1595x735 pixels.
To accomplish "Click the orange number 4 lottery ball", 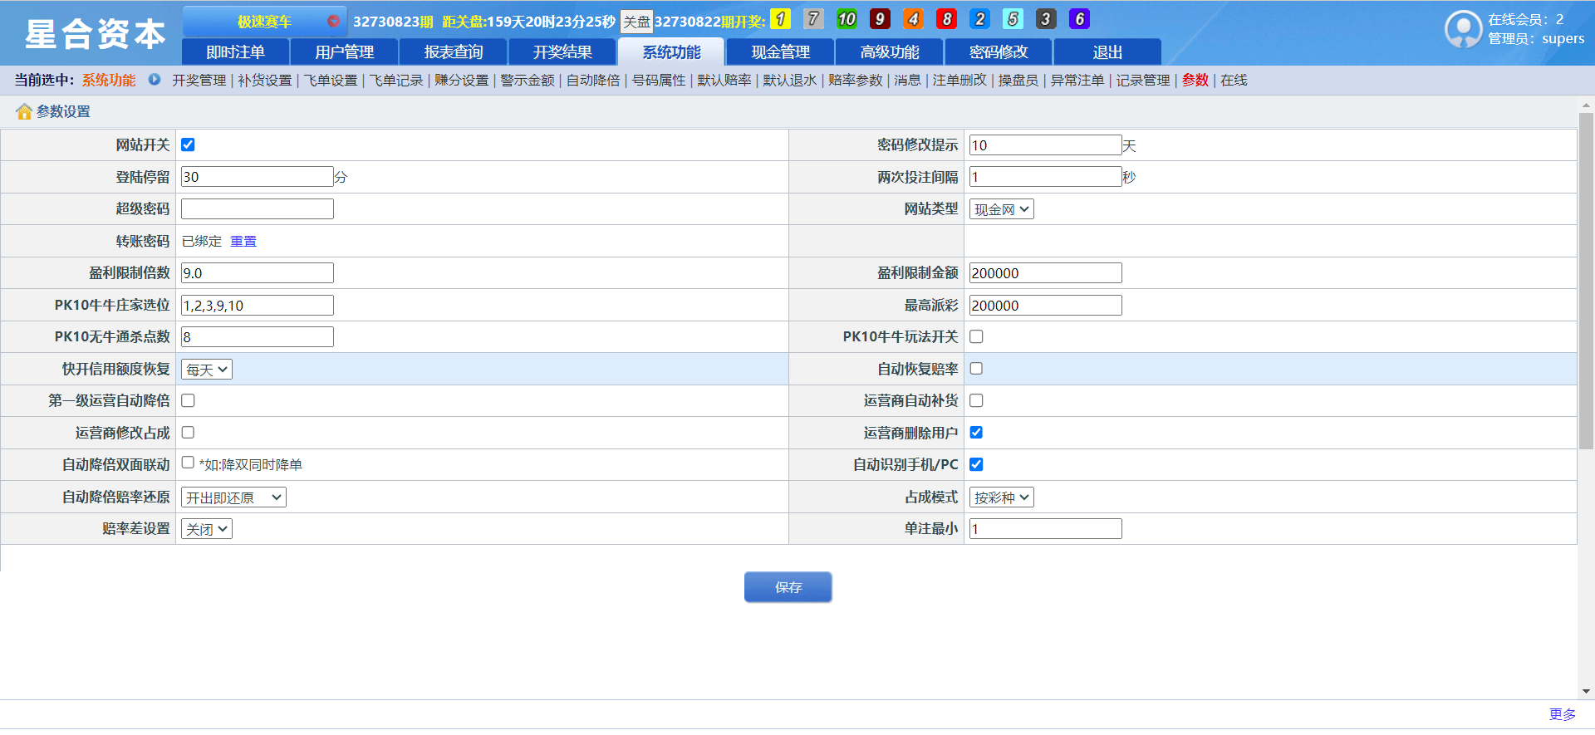I will tap(913, 19).
